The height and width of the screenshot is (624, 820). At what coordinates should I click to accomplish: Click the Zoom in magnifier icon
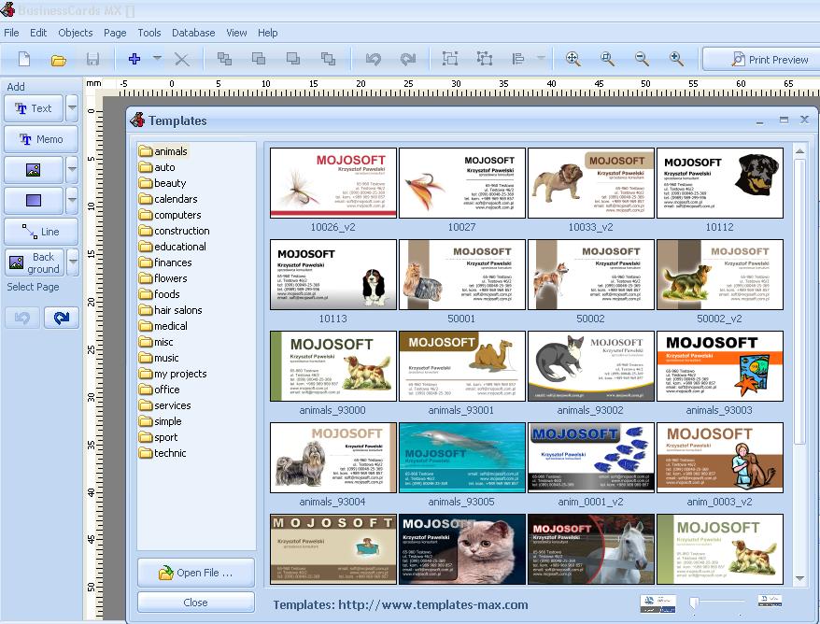(x=676, y=59)
